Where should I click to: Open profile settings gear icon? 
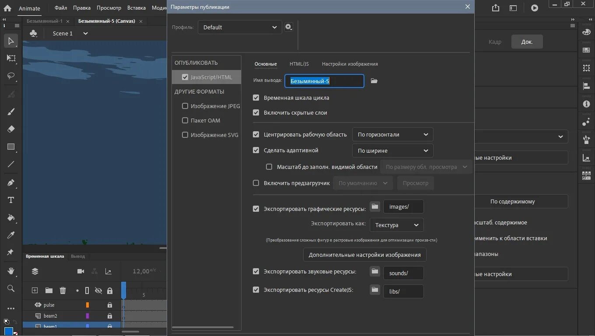coord(288,27)
